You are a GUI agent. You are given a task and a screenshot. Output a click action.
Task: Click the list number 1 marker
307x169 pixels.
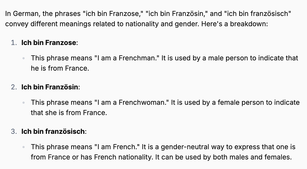pyautogui.click(x=14, y=43)
